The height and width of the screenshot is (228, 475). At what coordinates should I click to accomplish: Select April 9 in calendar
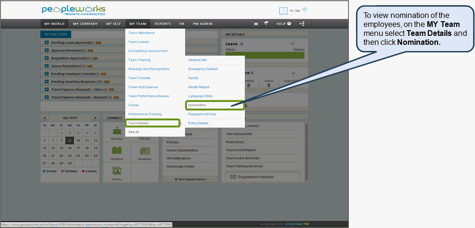tap(70, 141)
